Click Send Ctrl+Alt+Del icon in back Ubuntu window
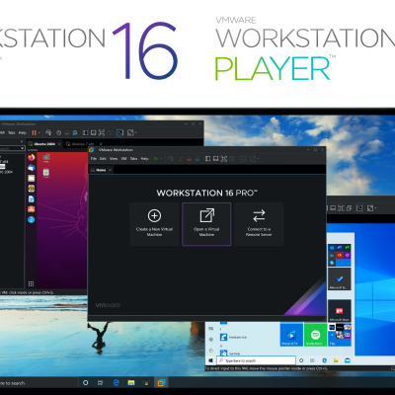The image size is (395, 395). tap(48, 132)
